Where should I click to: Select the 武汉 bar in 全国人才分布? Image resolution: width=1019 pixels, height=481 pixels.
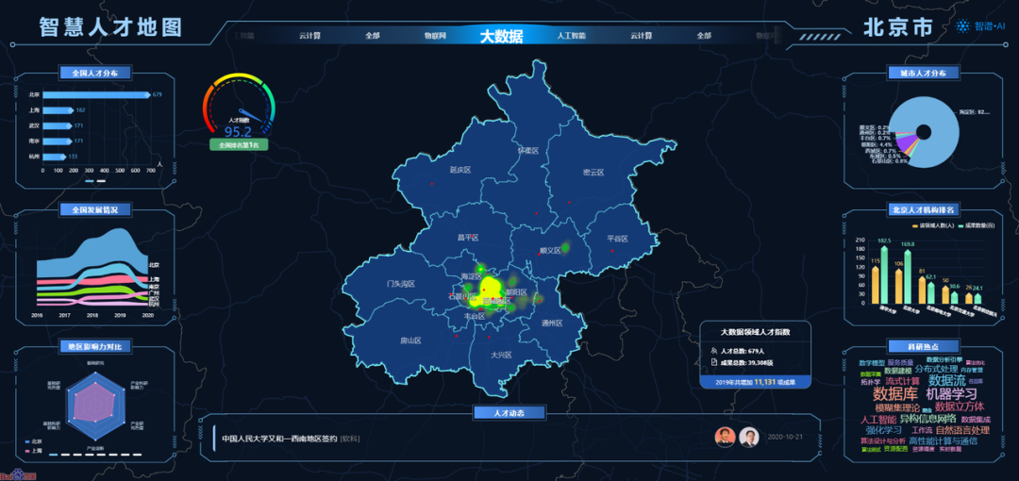58,125
